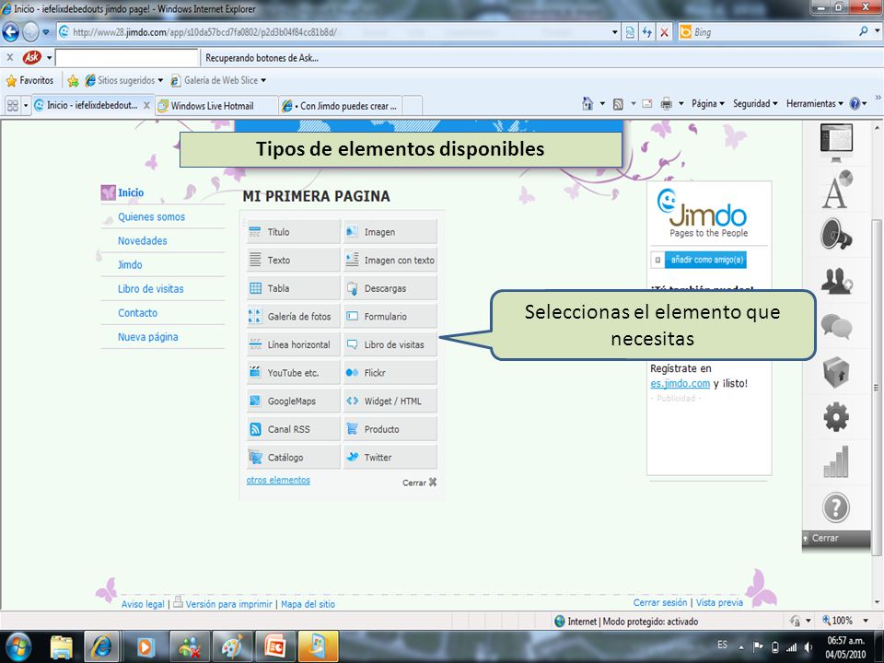Open the Contacto navigation page
The height and width of the screenshot is (663, 884).
(137, 313)
